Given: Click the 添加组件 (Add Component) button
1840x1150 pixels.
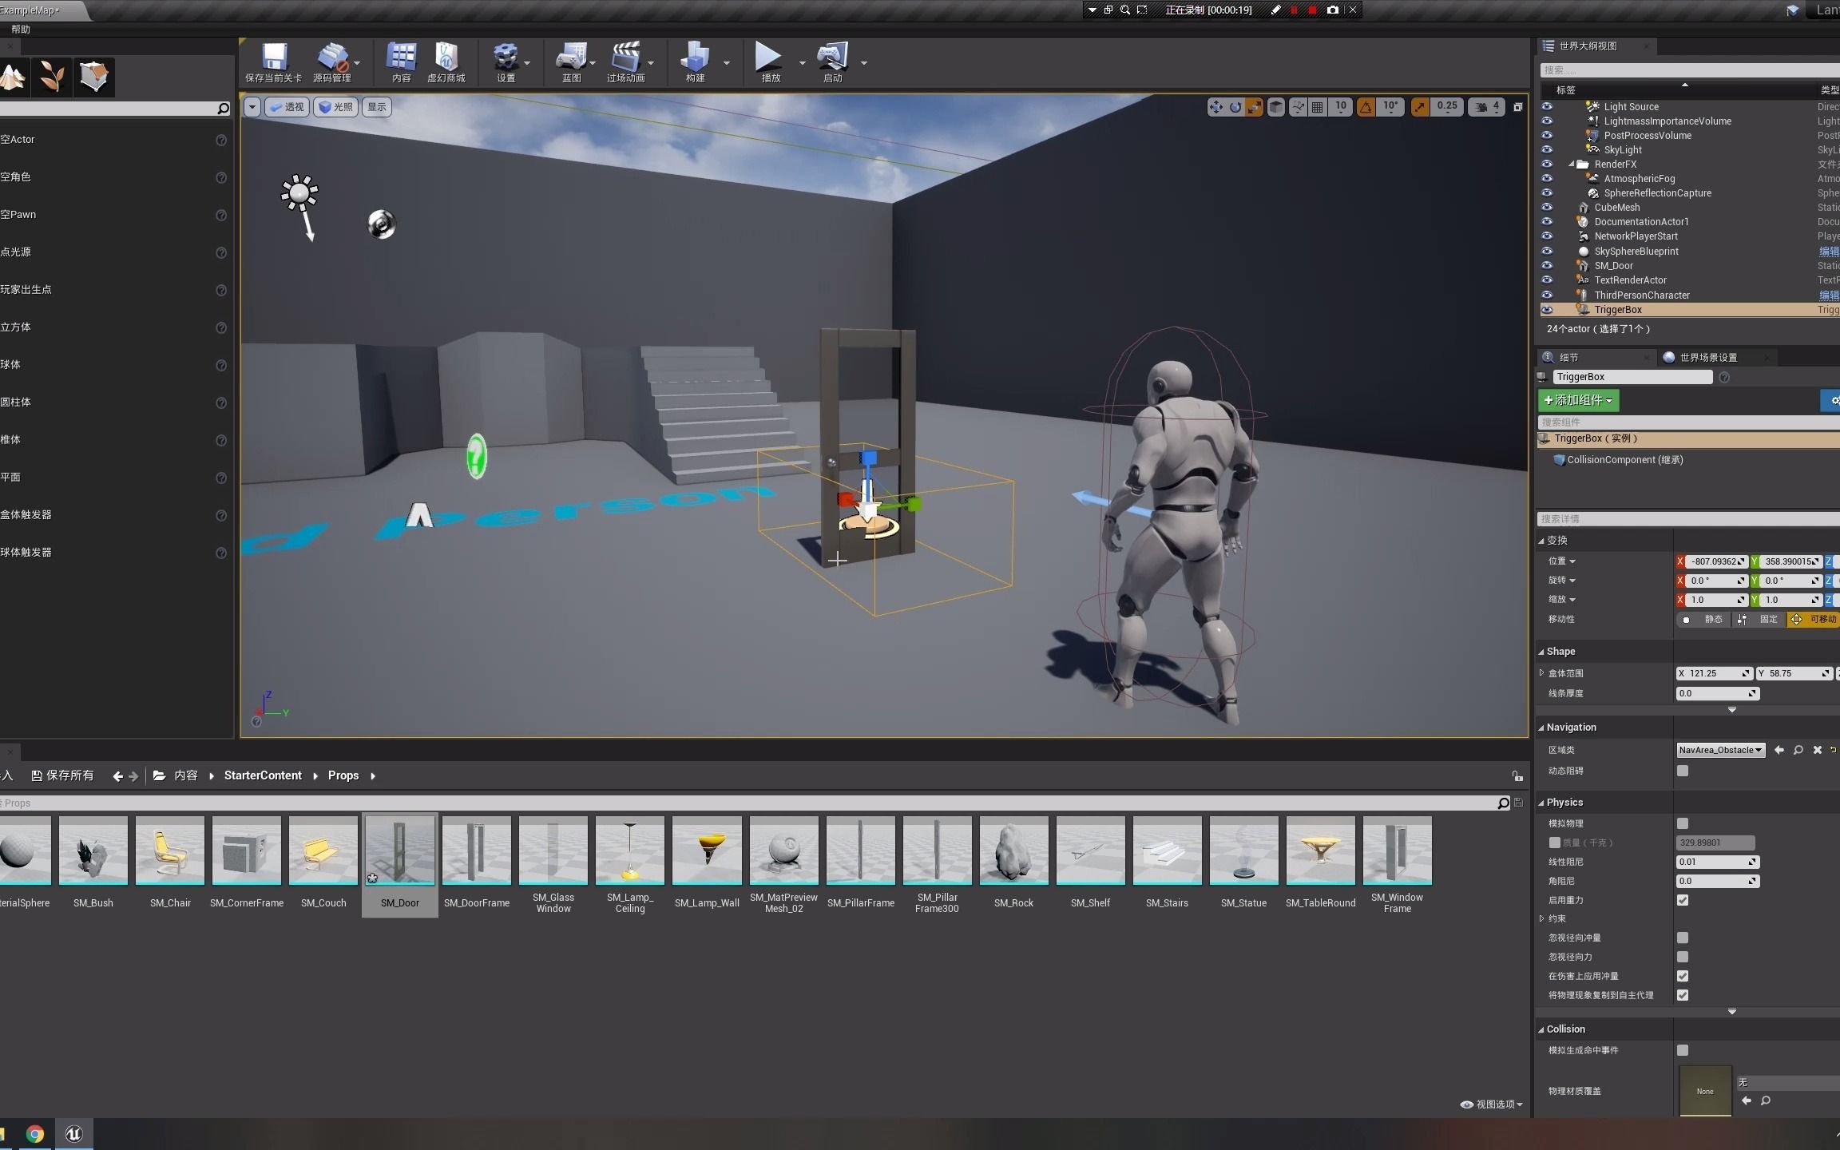Looking at the screenshot, I should [1577, 400].
